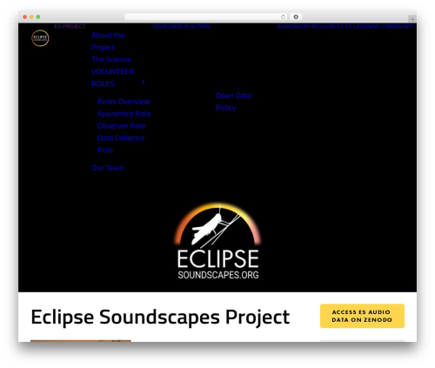
Task: Select the VOLUNTEER ROLES menu item
Action: (x=112, y=77)
